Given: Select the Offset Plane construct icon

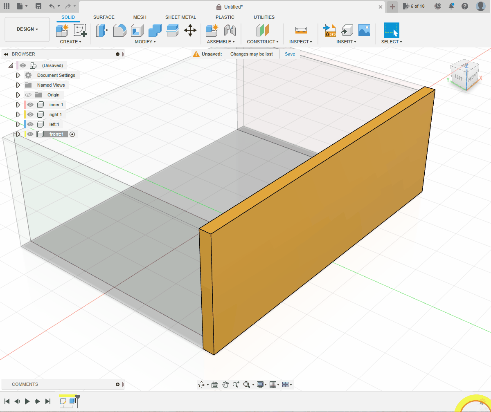Looking at the screenshot, I should point(263,30).
